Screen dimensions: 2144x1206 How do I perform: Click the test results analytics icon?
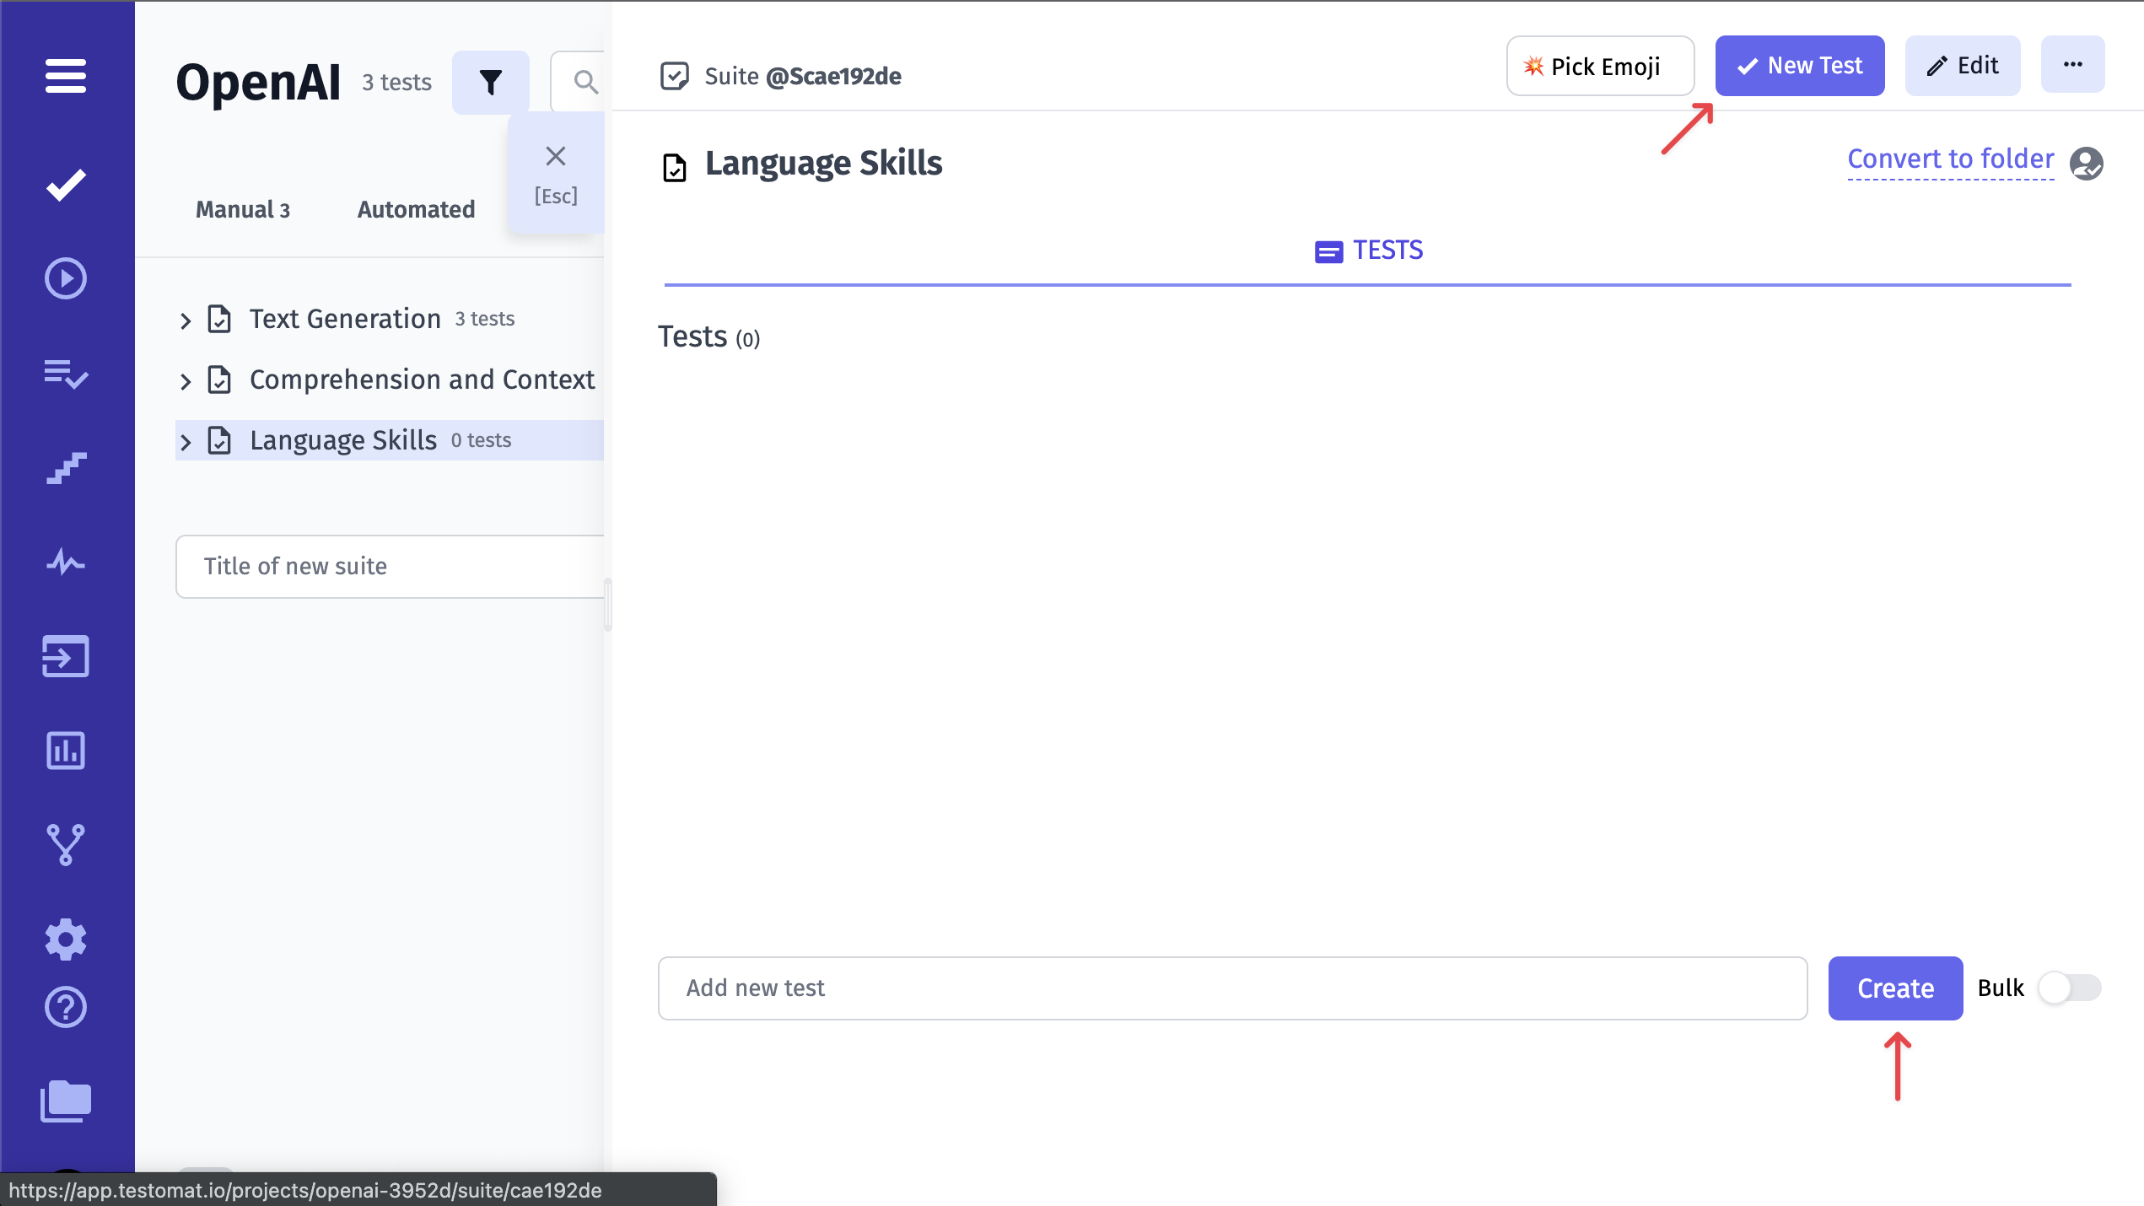tap(67, 751)
